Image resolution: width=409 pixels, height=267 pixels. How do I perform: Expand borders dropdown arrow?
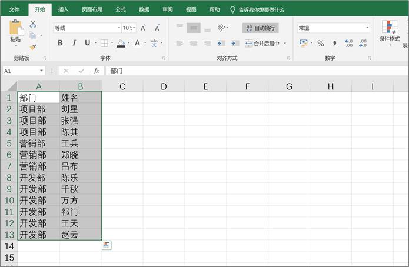click(112, 43)
